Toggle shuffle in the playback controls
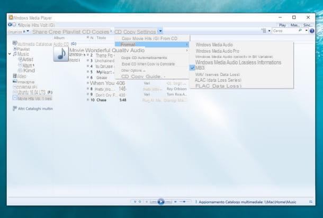 (135, 202)
